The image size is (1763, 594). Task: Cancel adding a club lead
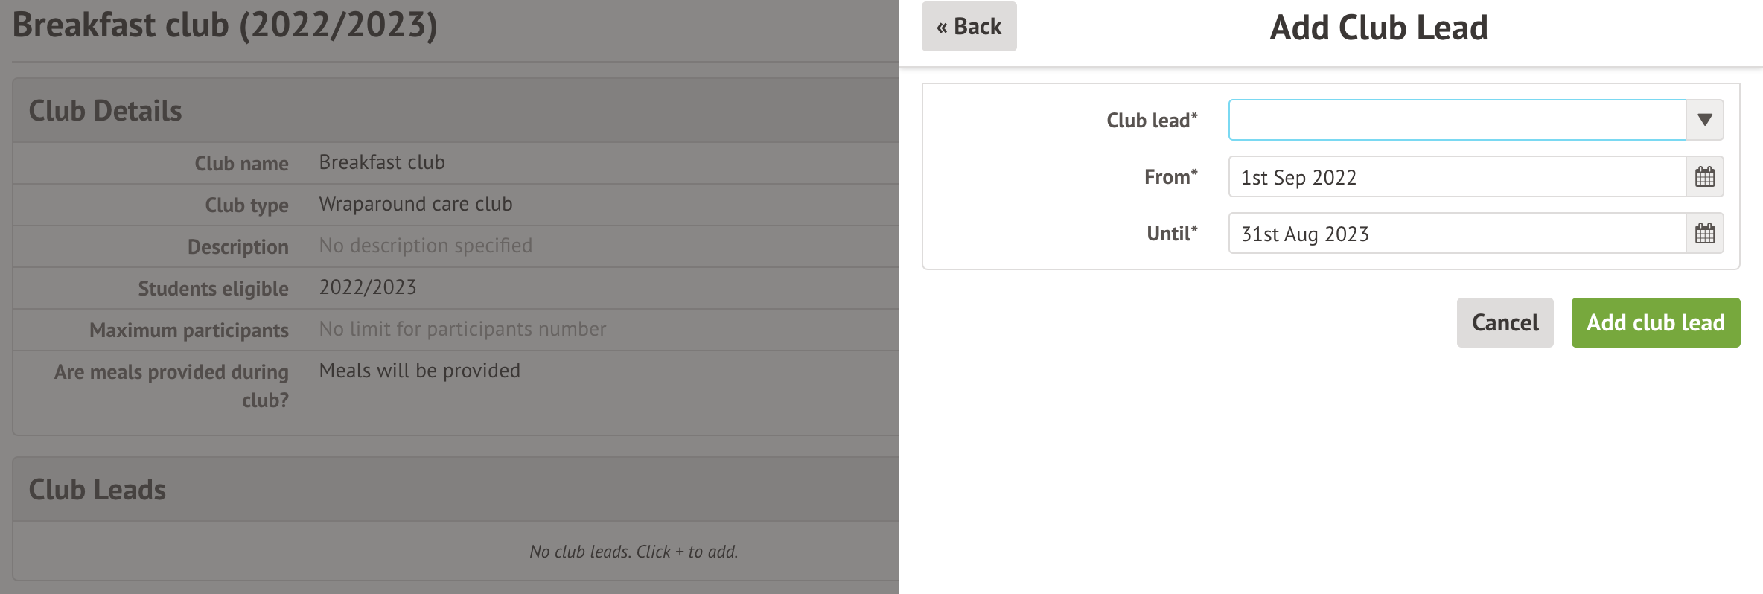[1505, 322]
